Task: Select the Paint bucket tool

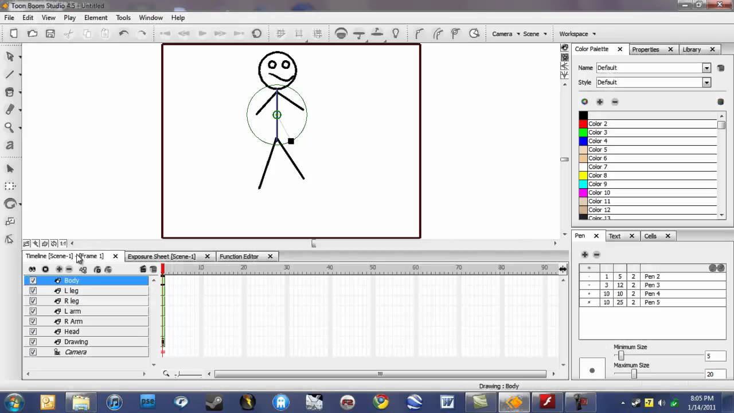Action: [10, 92]
